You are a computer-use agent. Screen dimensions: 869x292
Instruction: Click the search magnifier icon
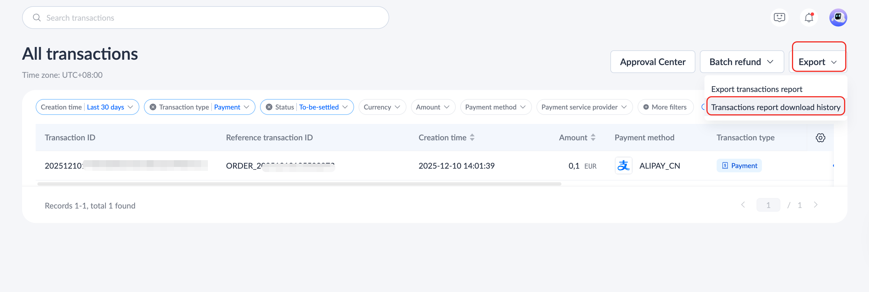[x=37, y=18]
